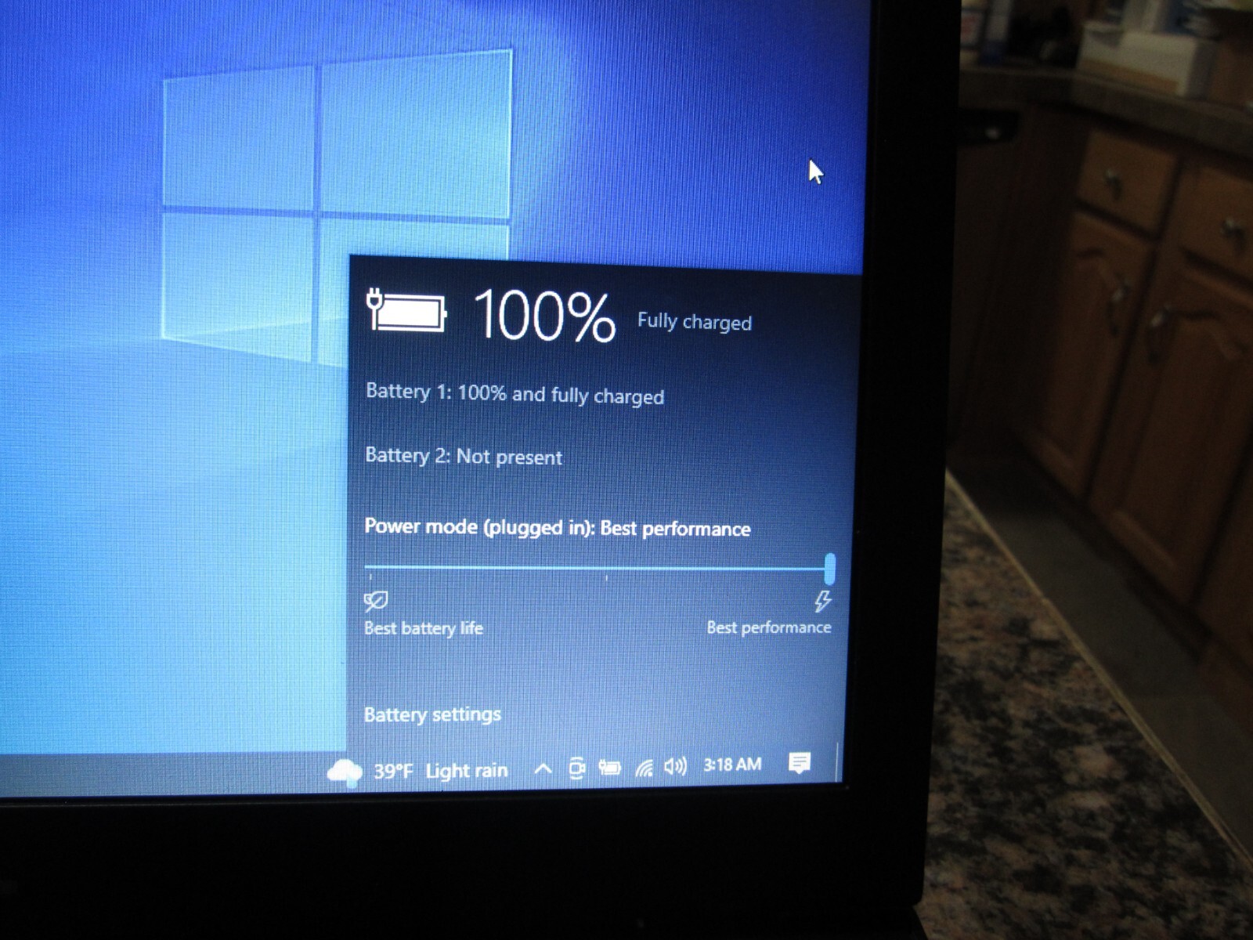Open Battery settings link
Viewport: 1253px width, 940px height.
432,714
